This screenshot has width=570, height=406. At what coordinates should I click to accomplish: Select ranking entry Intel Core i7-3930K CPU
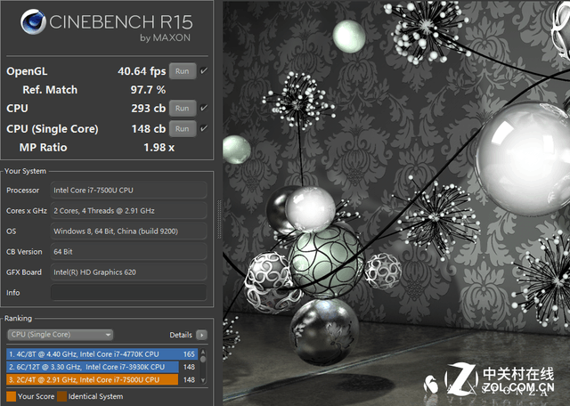pos(102,367)
